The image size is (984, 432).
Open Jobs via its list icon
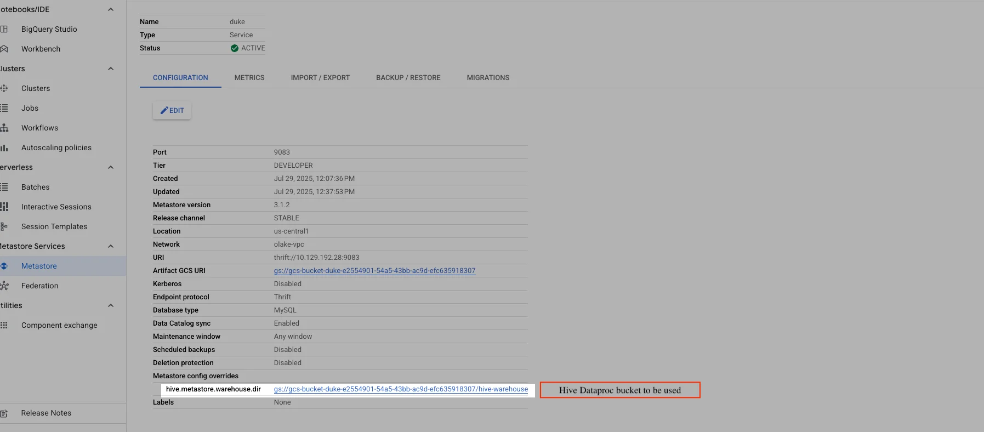(x=4, y=108)
